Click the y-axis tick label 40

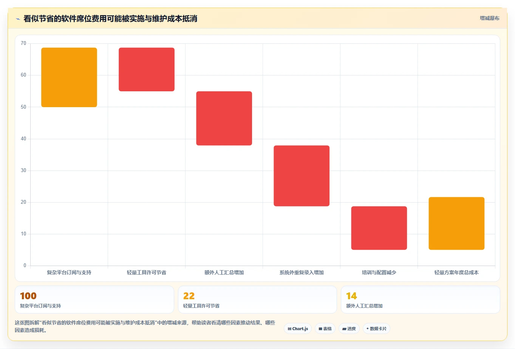click(x=23, y=139)
